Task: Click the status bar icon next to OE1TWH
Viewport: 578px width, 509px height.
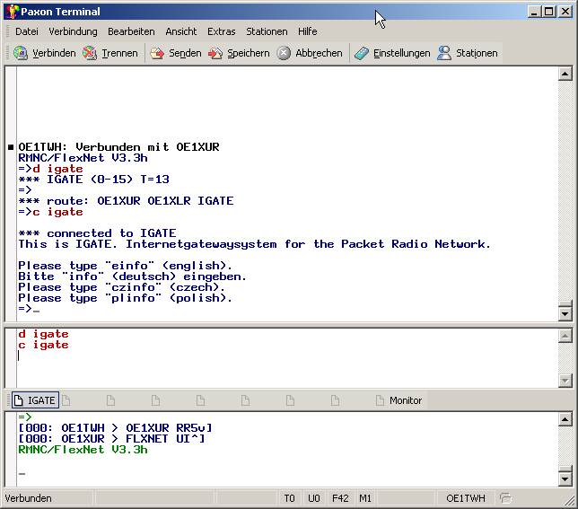Action: pos(506,498)
